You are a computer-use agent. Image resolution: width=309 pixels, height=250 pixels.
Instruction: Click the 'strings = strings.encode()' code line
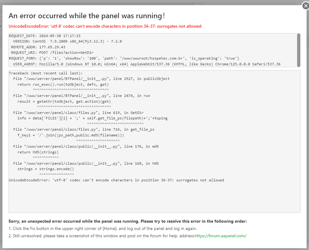[46, 169]
